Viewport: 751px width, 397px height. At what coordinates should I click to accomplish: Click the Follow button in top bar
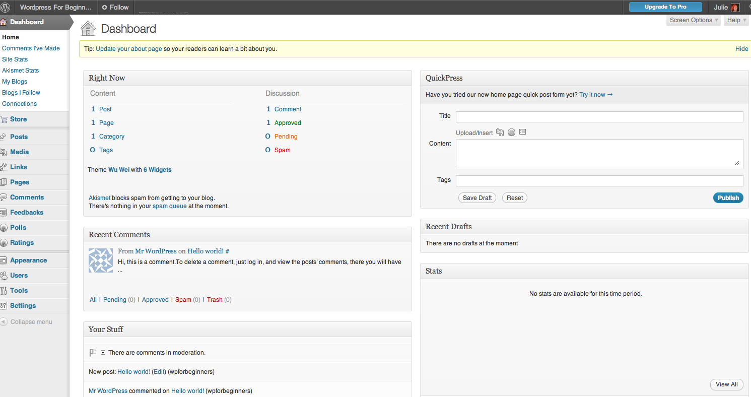click(x=115, y=8)
